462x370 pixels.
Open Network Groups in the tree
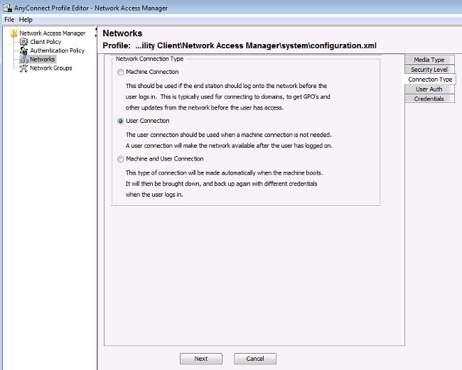[x=51, y=68]
